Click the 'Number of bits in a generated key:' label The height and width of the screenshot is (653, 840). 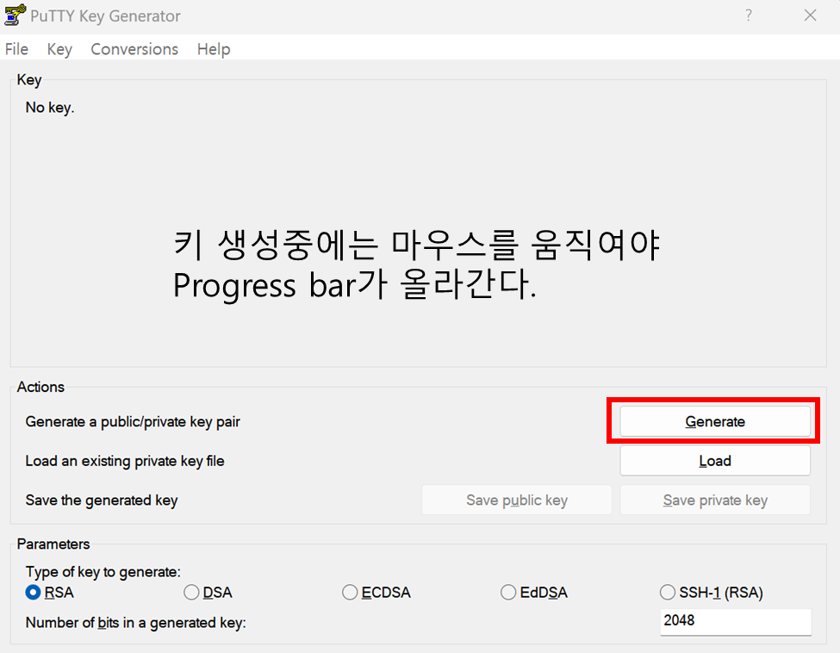[135, 623]
